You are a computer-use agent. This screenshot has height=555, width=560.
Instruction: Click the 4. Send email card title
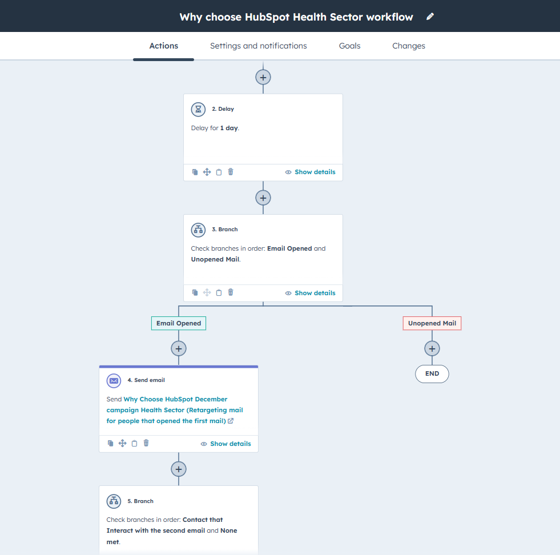[x=146, y=380]
